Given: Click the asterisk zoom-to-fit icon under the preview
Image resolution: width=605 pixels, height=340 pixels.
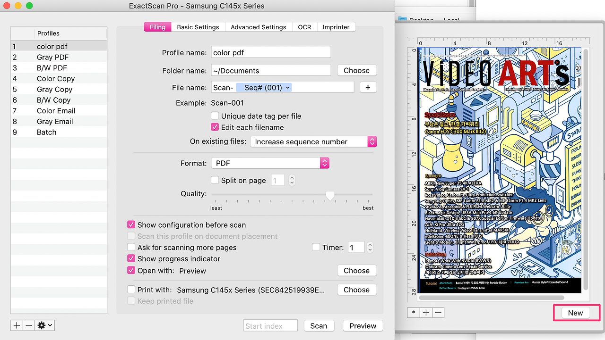Looking at the screenshot, I should (413, 312).
